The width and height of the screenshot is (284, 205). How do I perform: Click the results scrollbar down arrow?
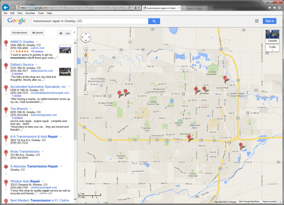75,199
